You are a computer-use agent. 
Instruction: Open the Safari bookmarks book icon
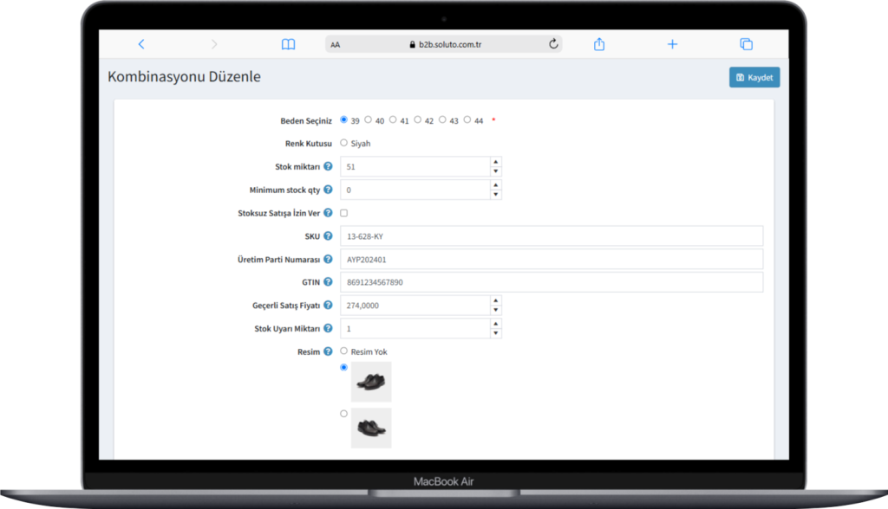(288, 44)
